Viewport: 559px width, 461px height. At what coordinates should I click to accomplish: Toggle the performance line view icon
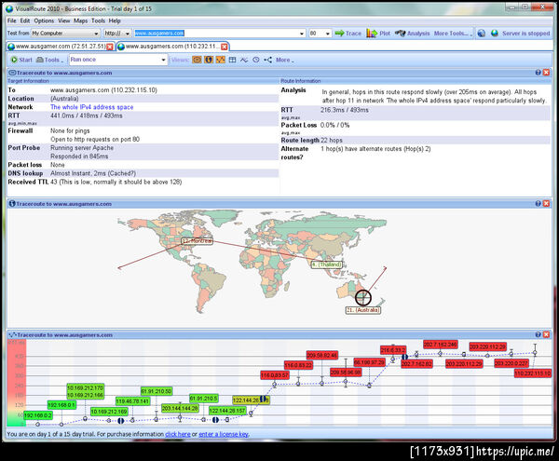coord(244,60)
